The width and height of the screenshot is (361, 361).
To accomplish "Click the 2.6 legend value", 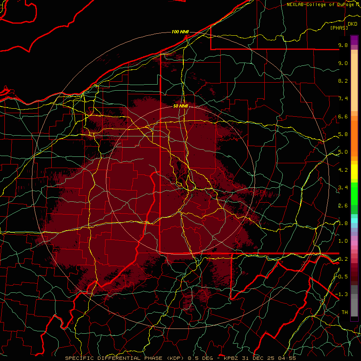I will (343, 206).
